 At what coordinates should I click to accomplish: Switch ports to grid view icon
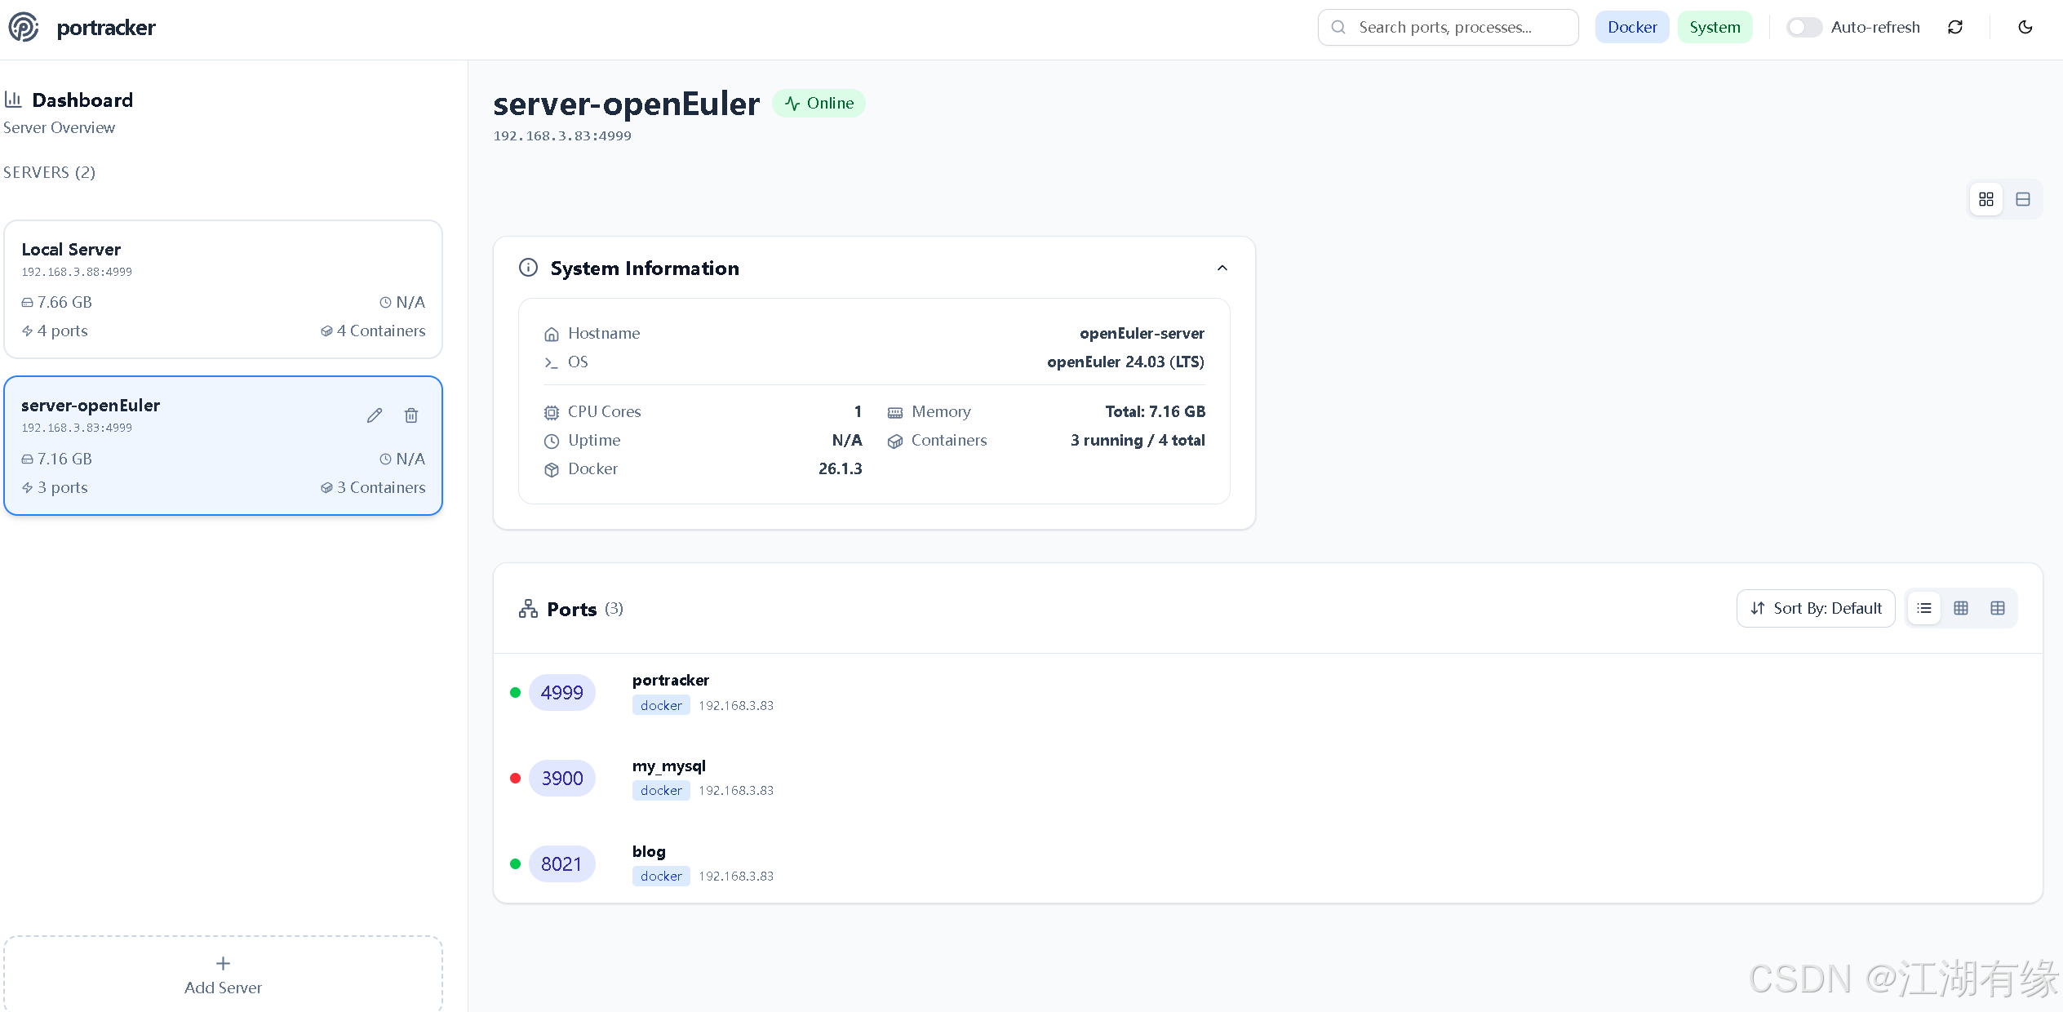tap(1961, 608)
